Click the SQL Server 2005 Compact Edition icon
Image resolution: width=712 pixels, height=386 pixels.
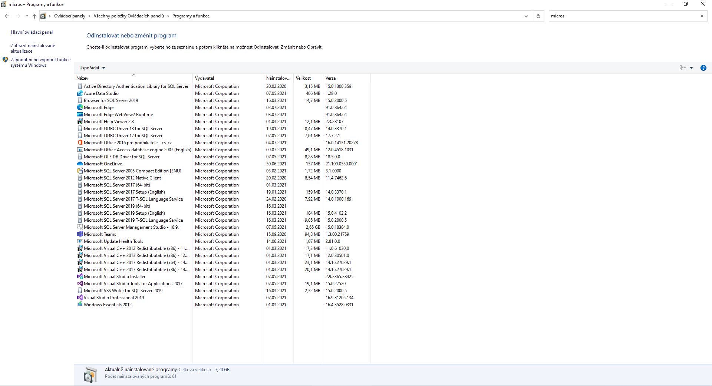(80, 171)
